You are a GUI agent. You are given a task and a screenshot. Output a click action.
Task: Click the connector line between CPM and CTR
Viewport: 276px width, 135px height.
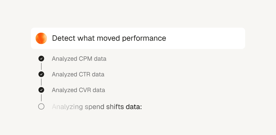click(41, 66)
